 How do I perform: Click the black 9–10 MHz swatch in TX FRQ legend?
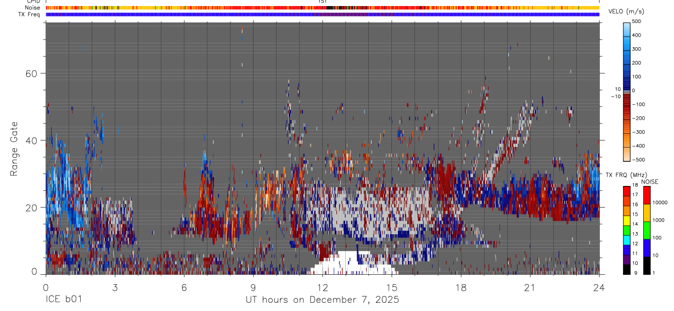point(627,269)
